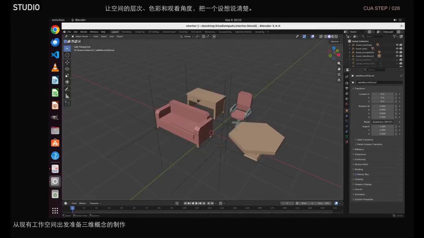
Task: Expand Asset_chairDesk in the Outliner
Action: coord(350,45)
